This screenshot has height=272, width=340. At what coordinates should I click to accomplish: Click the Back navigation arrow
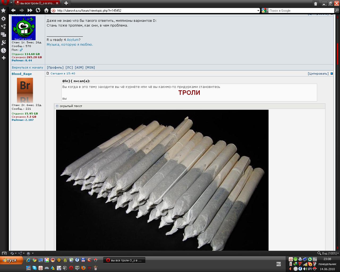[13, 10]
